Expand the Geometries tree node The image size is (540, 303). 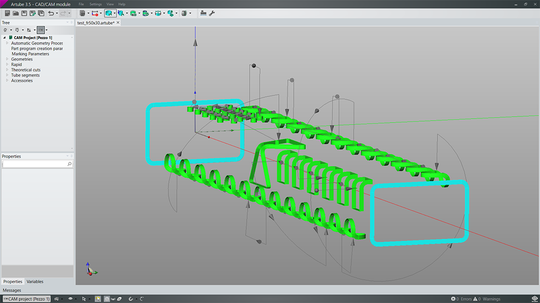click(8, 59)
